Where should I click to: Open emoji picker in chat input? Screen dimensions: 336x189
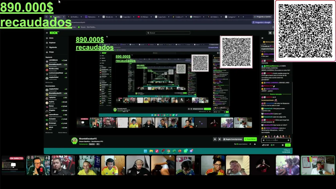pos(288,140)
